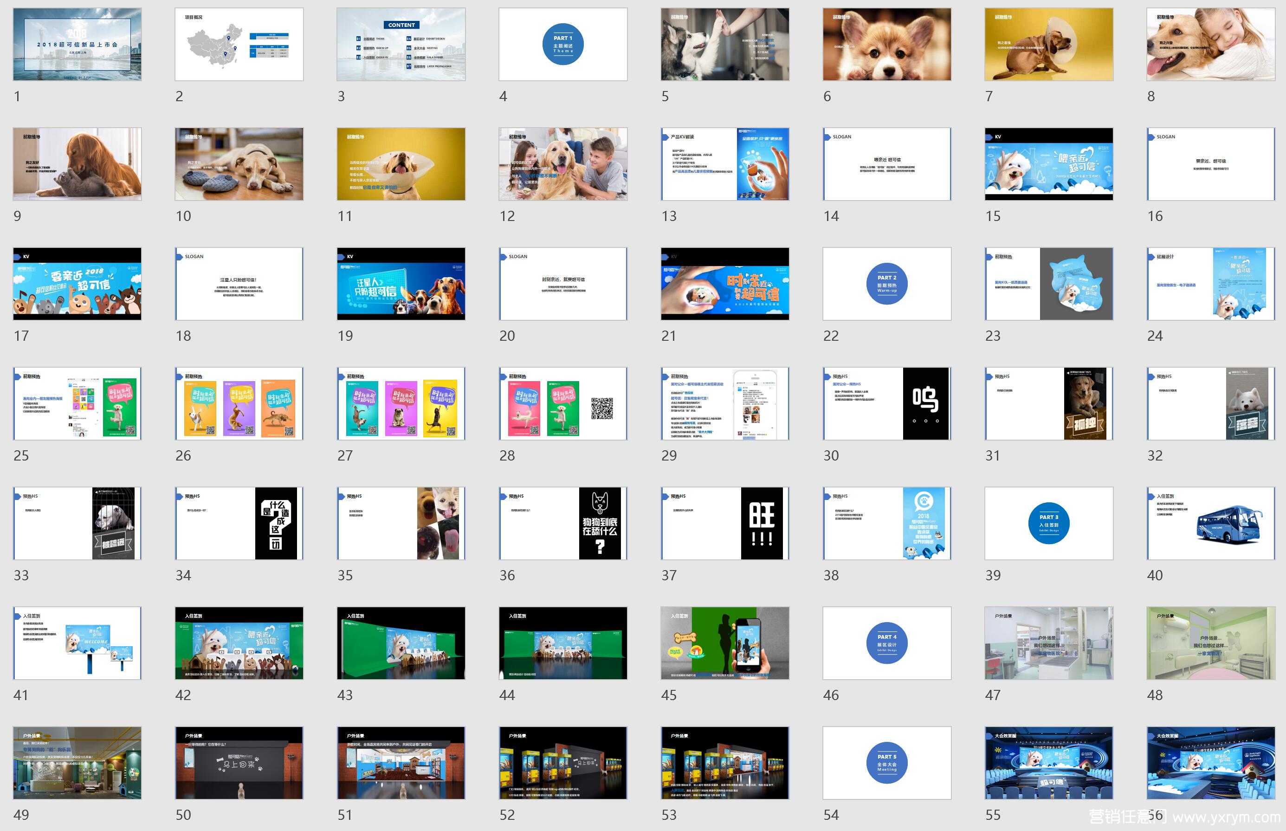Image resolution: width=1286 pixels, height=831 pixels.
Task: Click slide 42 green check-in backdrop front view
Action: coord(239,643)
